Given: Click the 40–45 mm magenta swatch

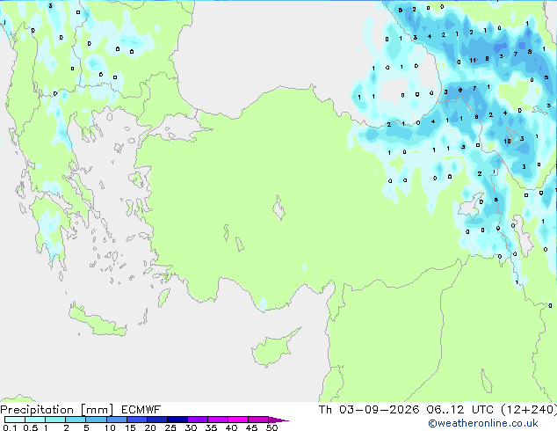Looking at the screenshot, I should tap(238, 420).
